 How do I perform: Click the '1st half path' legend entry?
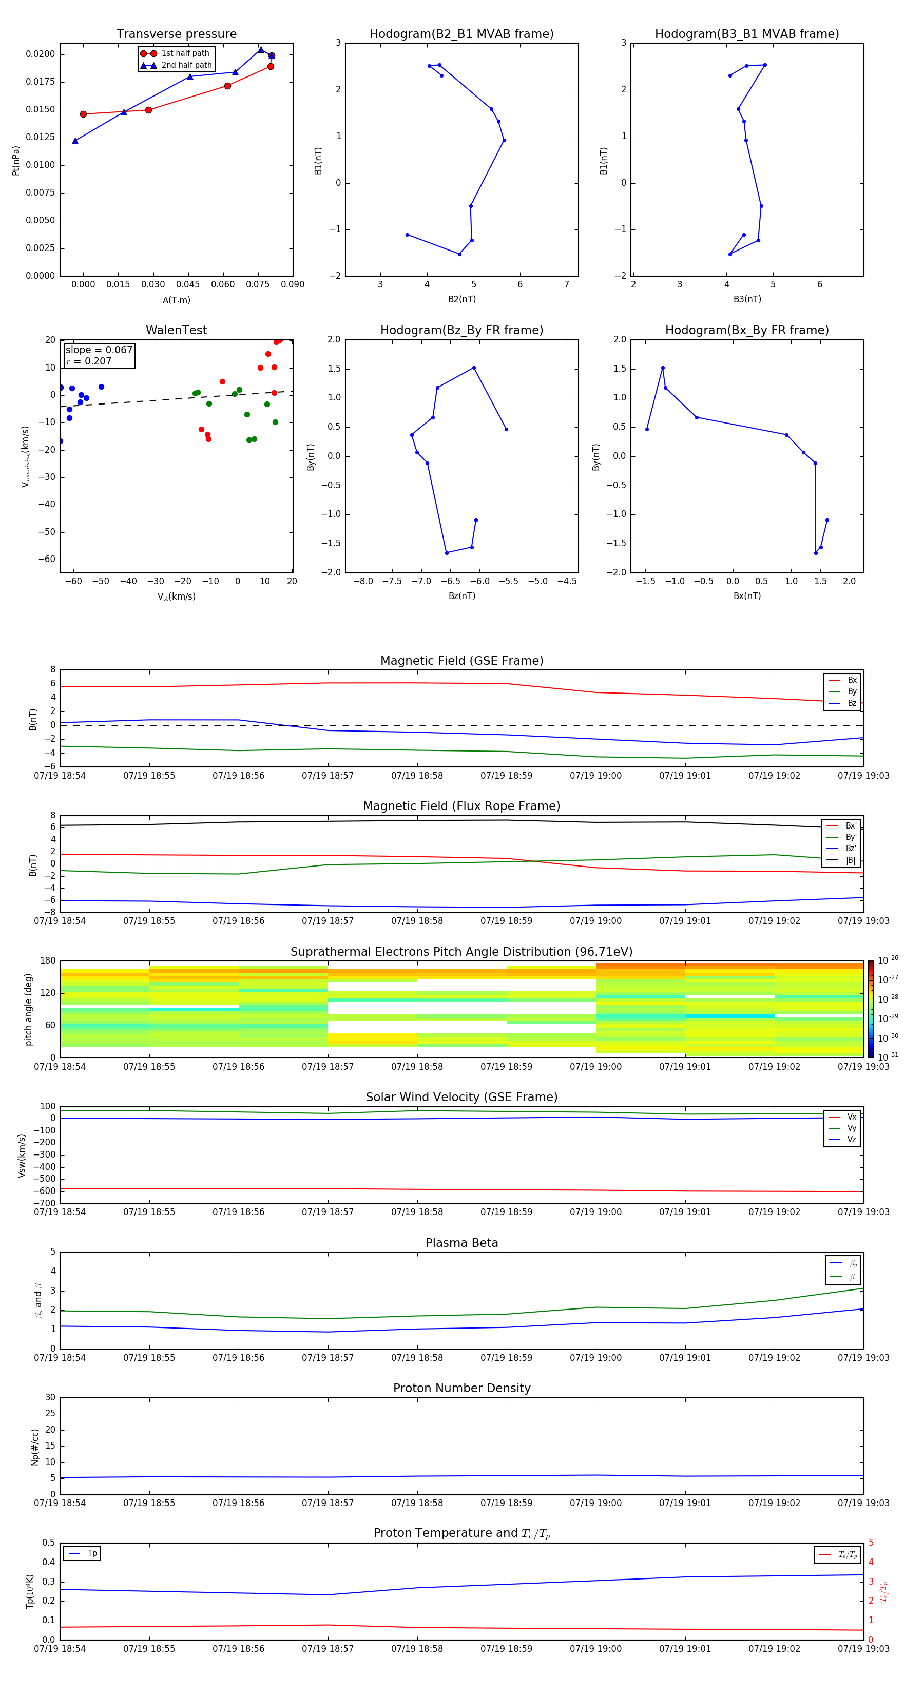176,53
